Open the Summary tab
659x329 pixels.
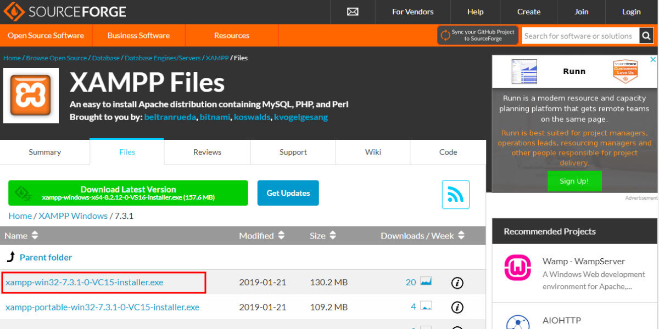(x=45, y=152)
